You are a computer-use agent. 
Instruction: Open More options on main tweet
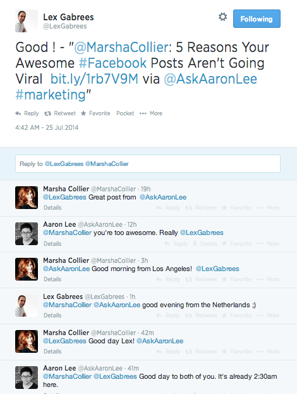pos(151,113)
